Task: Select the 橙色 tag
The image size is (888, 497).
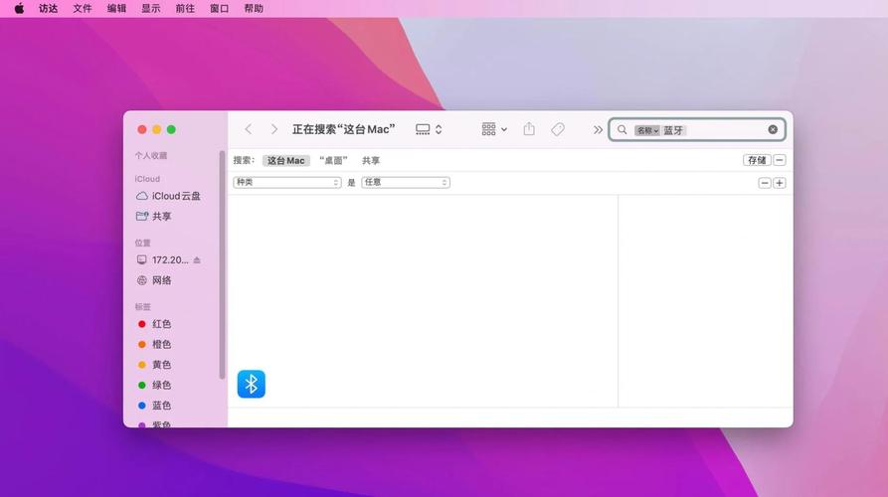Action: [x=154, y=344]
